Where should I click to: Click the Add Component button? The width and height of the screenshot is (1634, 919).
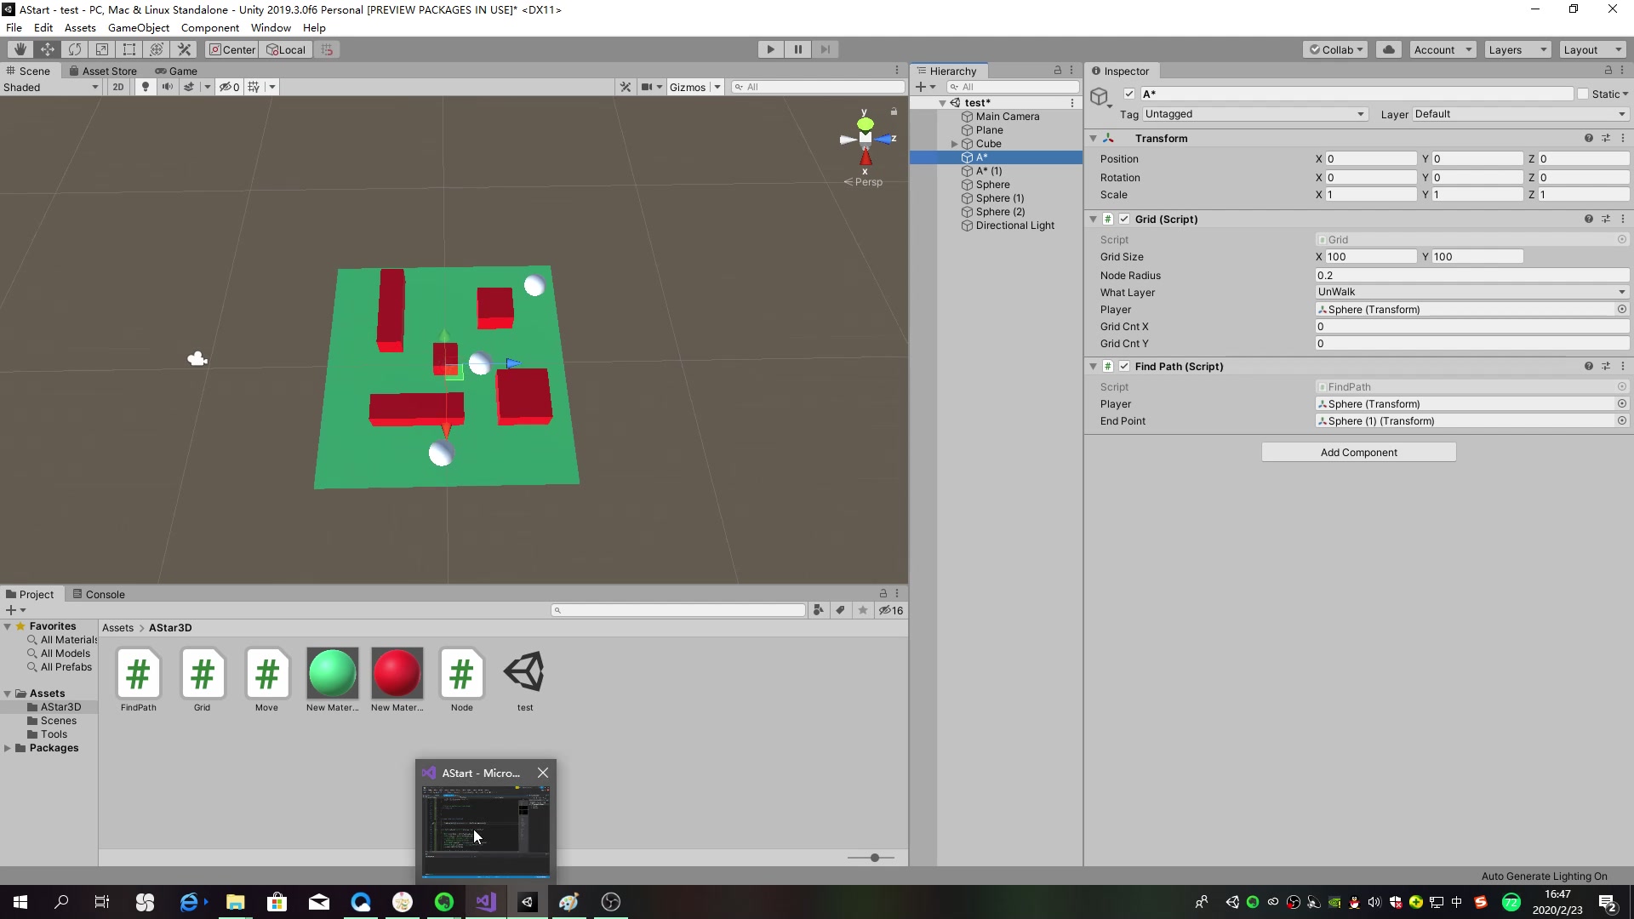click(1357, 452)
